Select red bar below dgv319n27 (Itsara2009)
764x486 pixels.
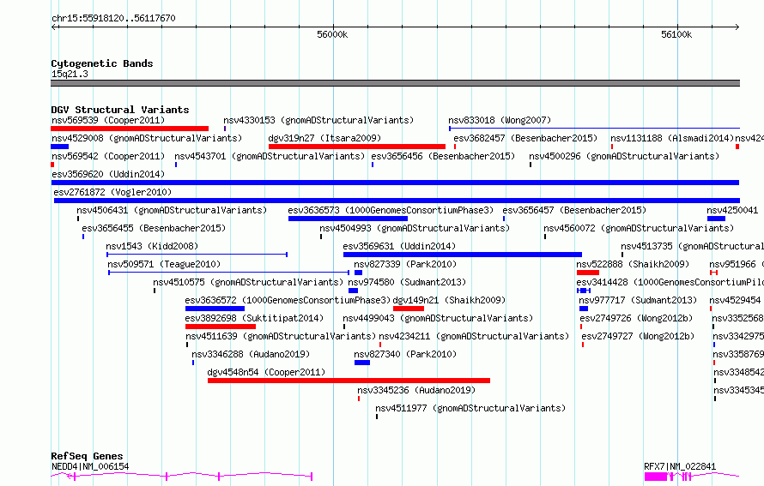tap(356, 147)
